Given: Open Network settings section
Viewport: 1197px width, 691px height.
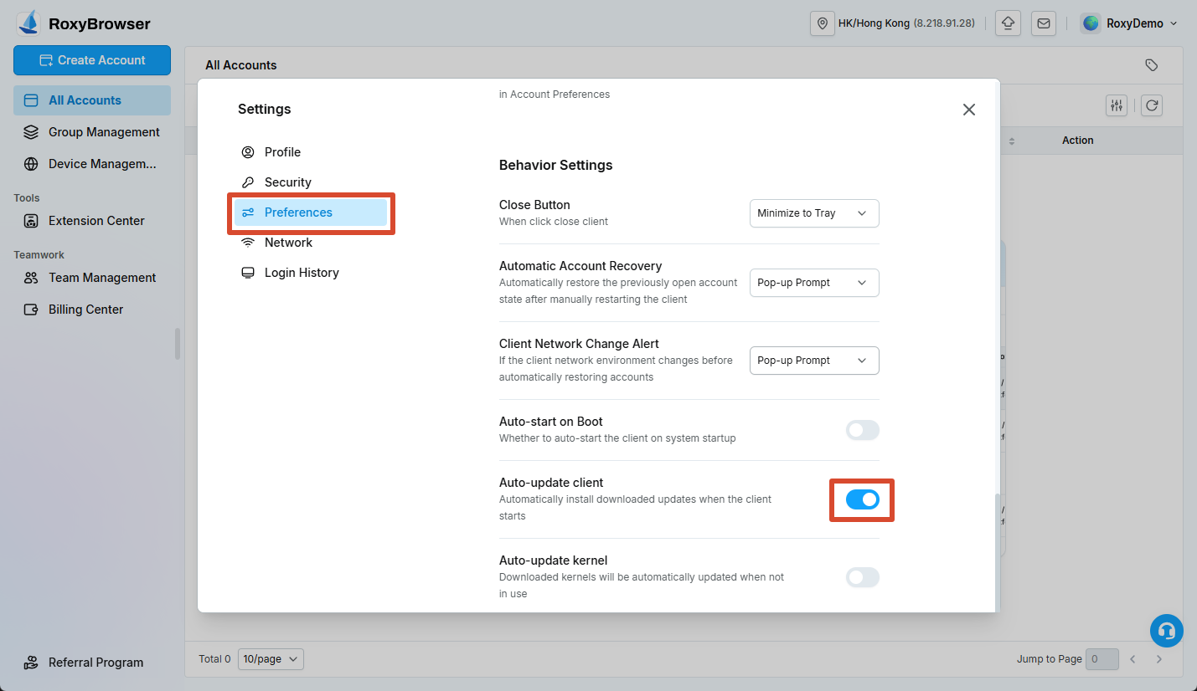Looking at the screenshot, I should click(310, 243).
